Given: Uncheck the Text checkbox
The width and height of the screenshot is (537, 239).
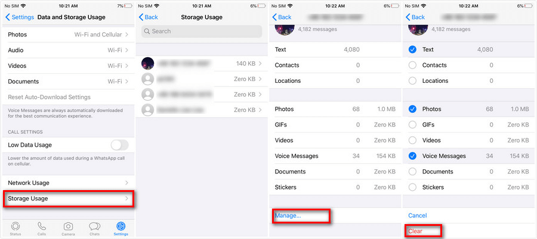Looking at the screenshot, I should (413, 49).
